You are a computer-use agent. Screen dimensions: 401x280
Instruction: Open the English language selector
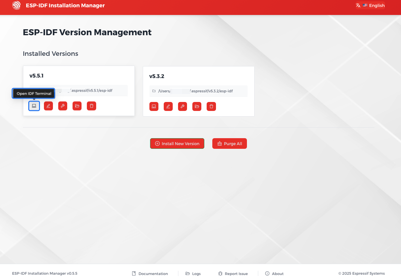point(370,5)
